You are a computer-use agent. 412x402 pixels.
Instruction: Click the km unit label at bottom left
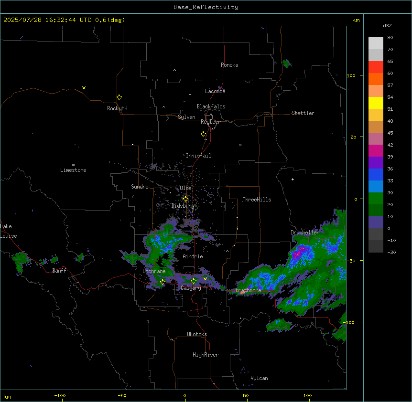click(7, 397)
